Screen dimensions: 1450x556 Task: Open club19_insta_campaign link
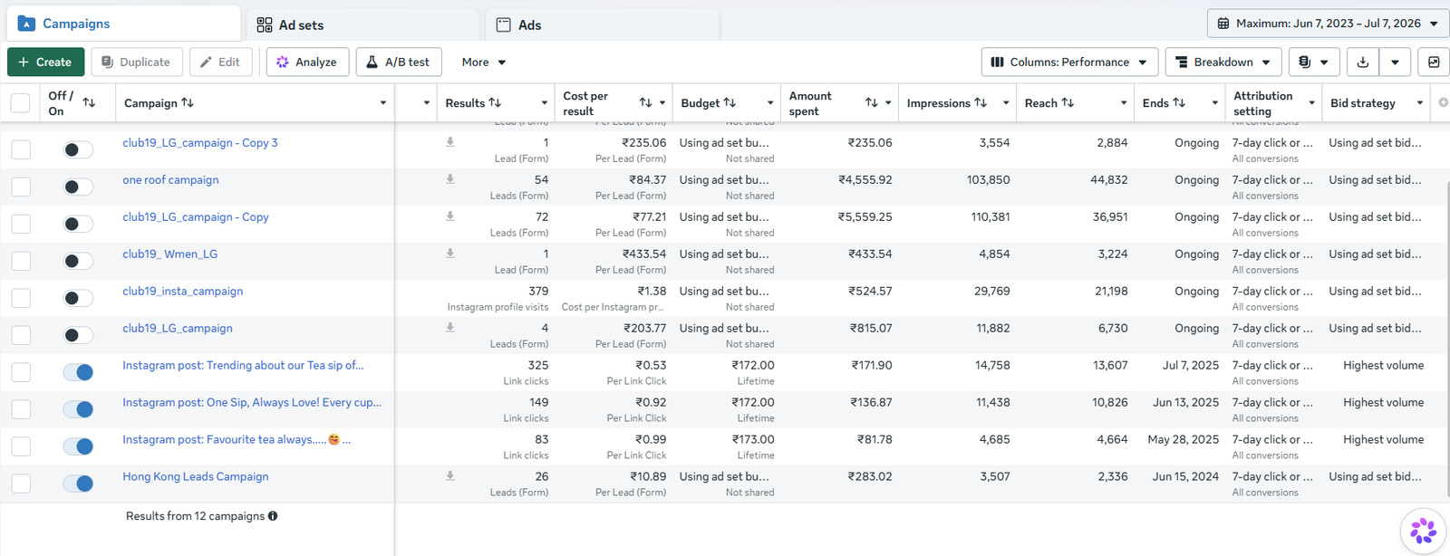coord(183,291)
